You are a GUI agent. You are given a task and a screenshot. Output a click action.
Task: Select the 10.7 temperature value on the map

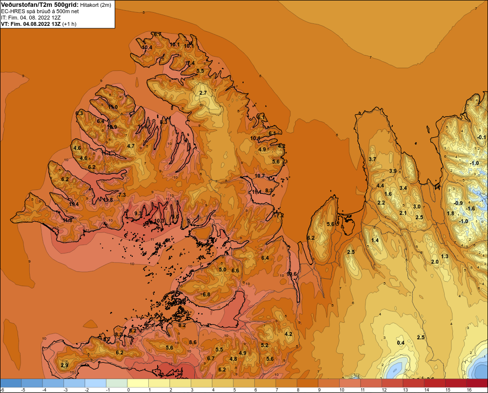tap(260, 176)
